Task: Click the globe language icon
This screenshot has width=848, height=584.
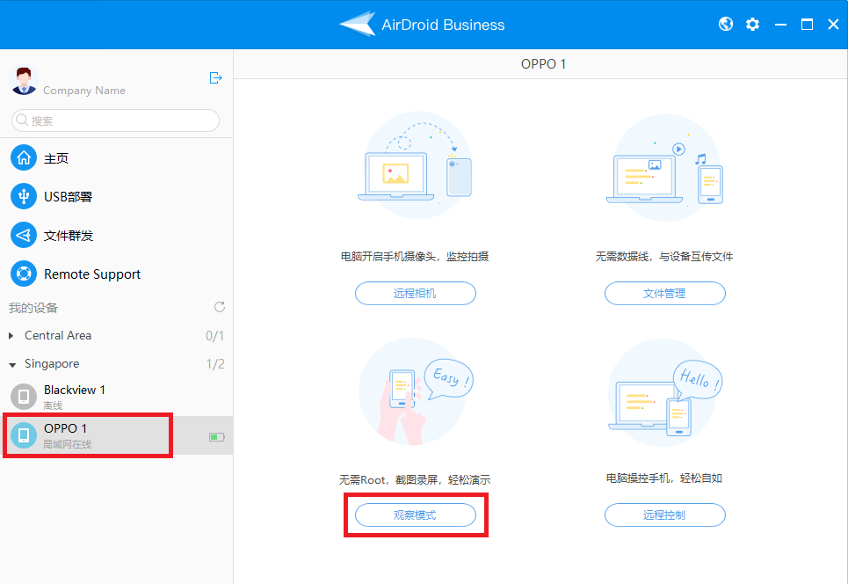Action: [x=726, y=25]
